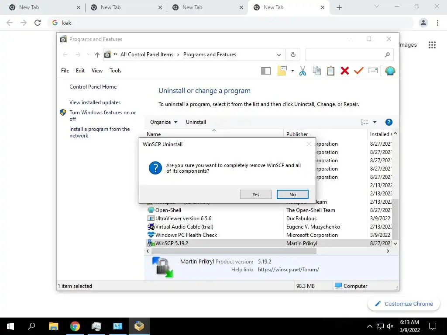Click the yellow folder view toolbar icon
The height and width of the screenshot is (335, 447).
tap(282, 71)
